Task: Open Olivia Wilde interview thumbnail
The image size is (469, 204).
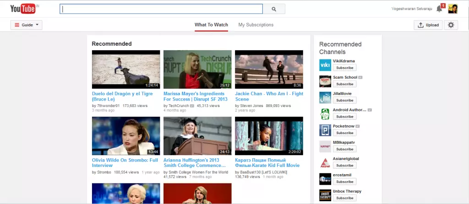Action: (x=126, y=136)
